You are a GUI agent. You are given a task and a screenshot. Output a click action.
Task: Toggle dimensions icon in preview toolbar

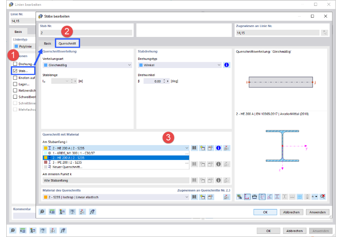[x=254, y=196]
